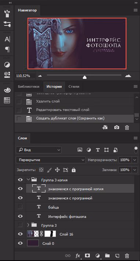The height and width of the screenshot is (261, 140).
Task: Open the Color palette panel icon
Action: pos(7,90)
